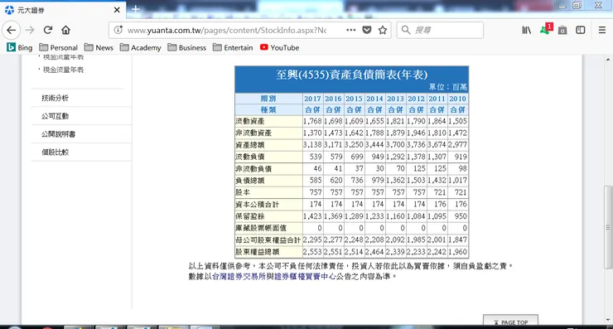Screen dimensions: 613x329
Task: Click the 2010 column header
Action: tap(457, 99)
